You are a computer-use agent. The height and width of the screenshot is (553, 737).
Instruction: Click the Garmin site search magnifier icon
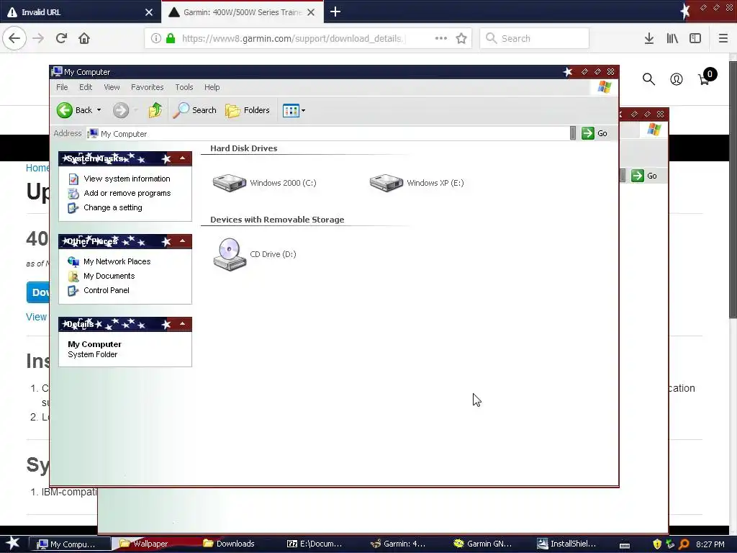(648, 79)
